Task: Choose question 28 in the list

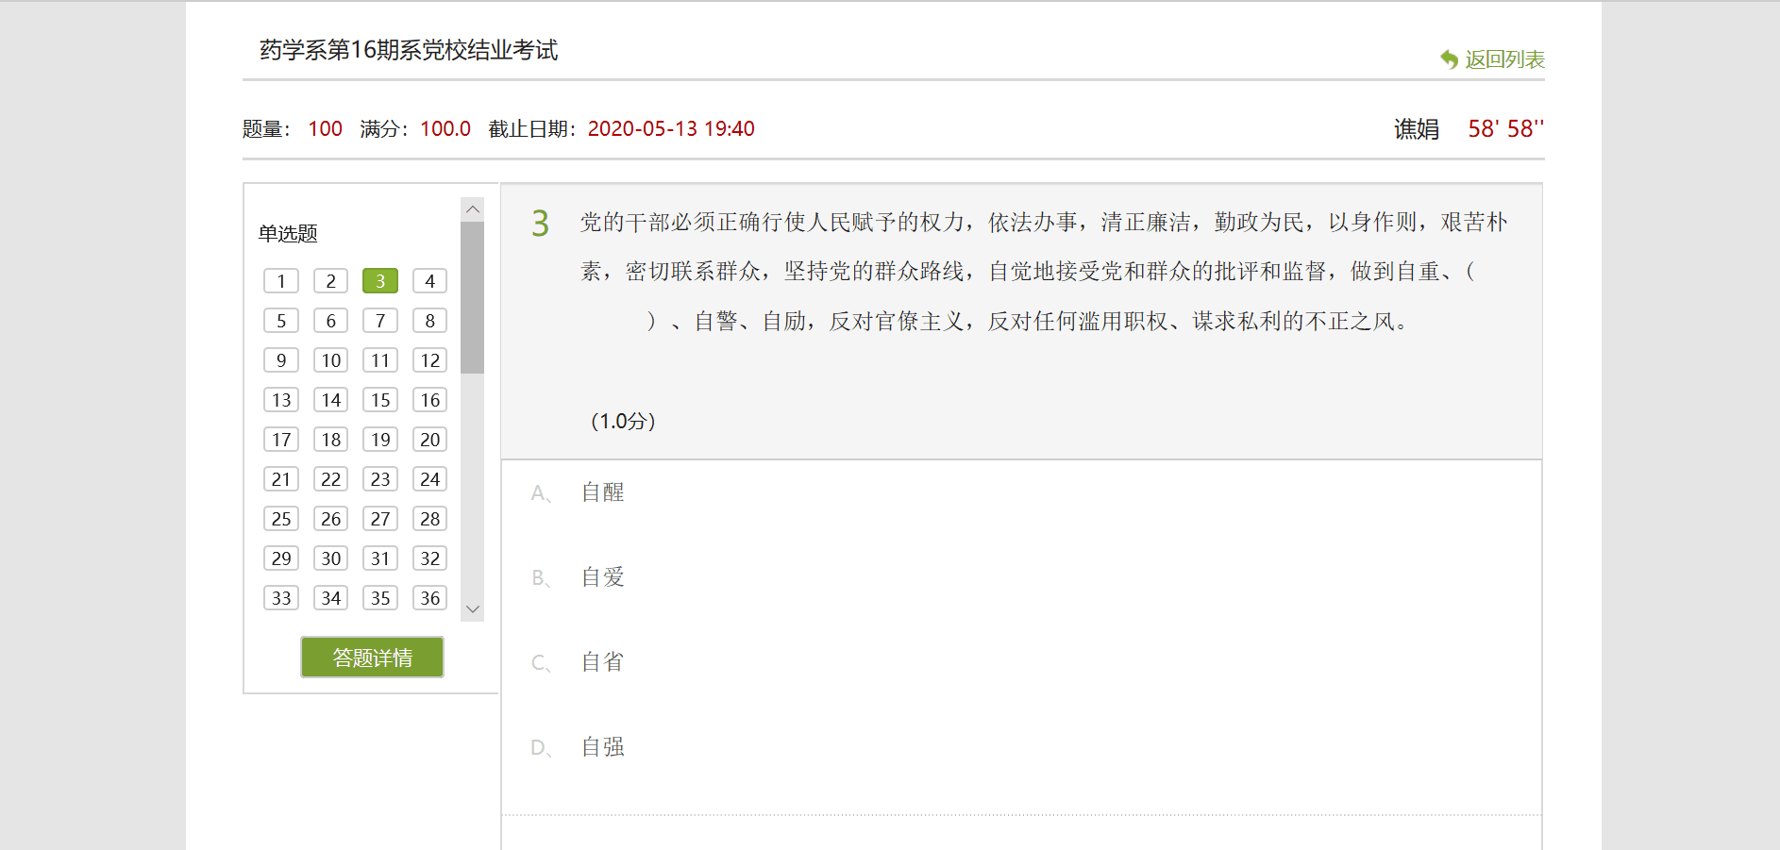Action: [x=429, y=519]
